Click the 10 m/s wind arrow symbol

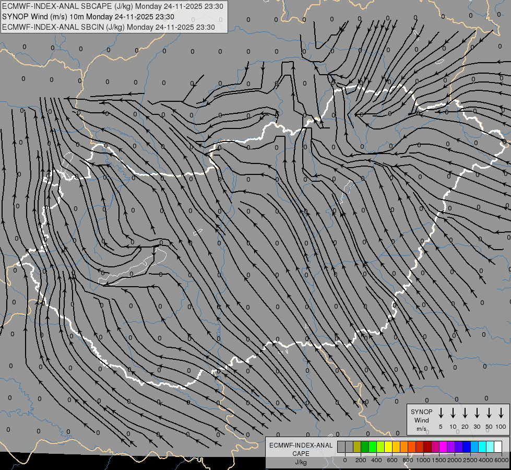[453, 414]
